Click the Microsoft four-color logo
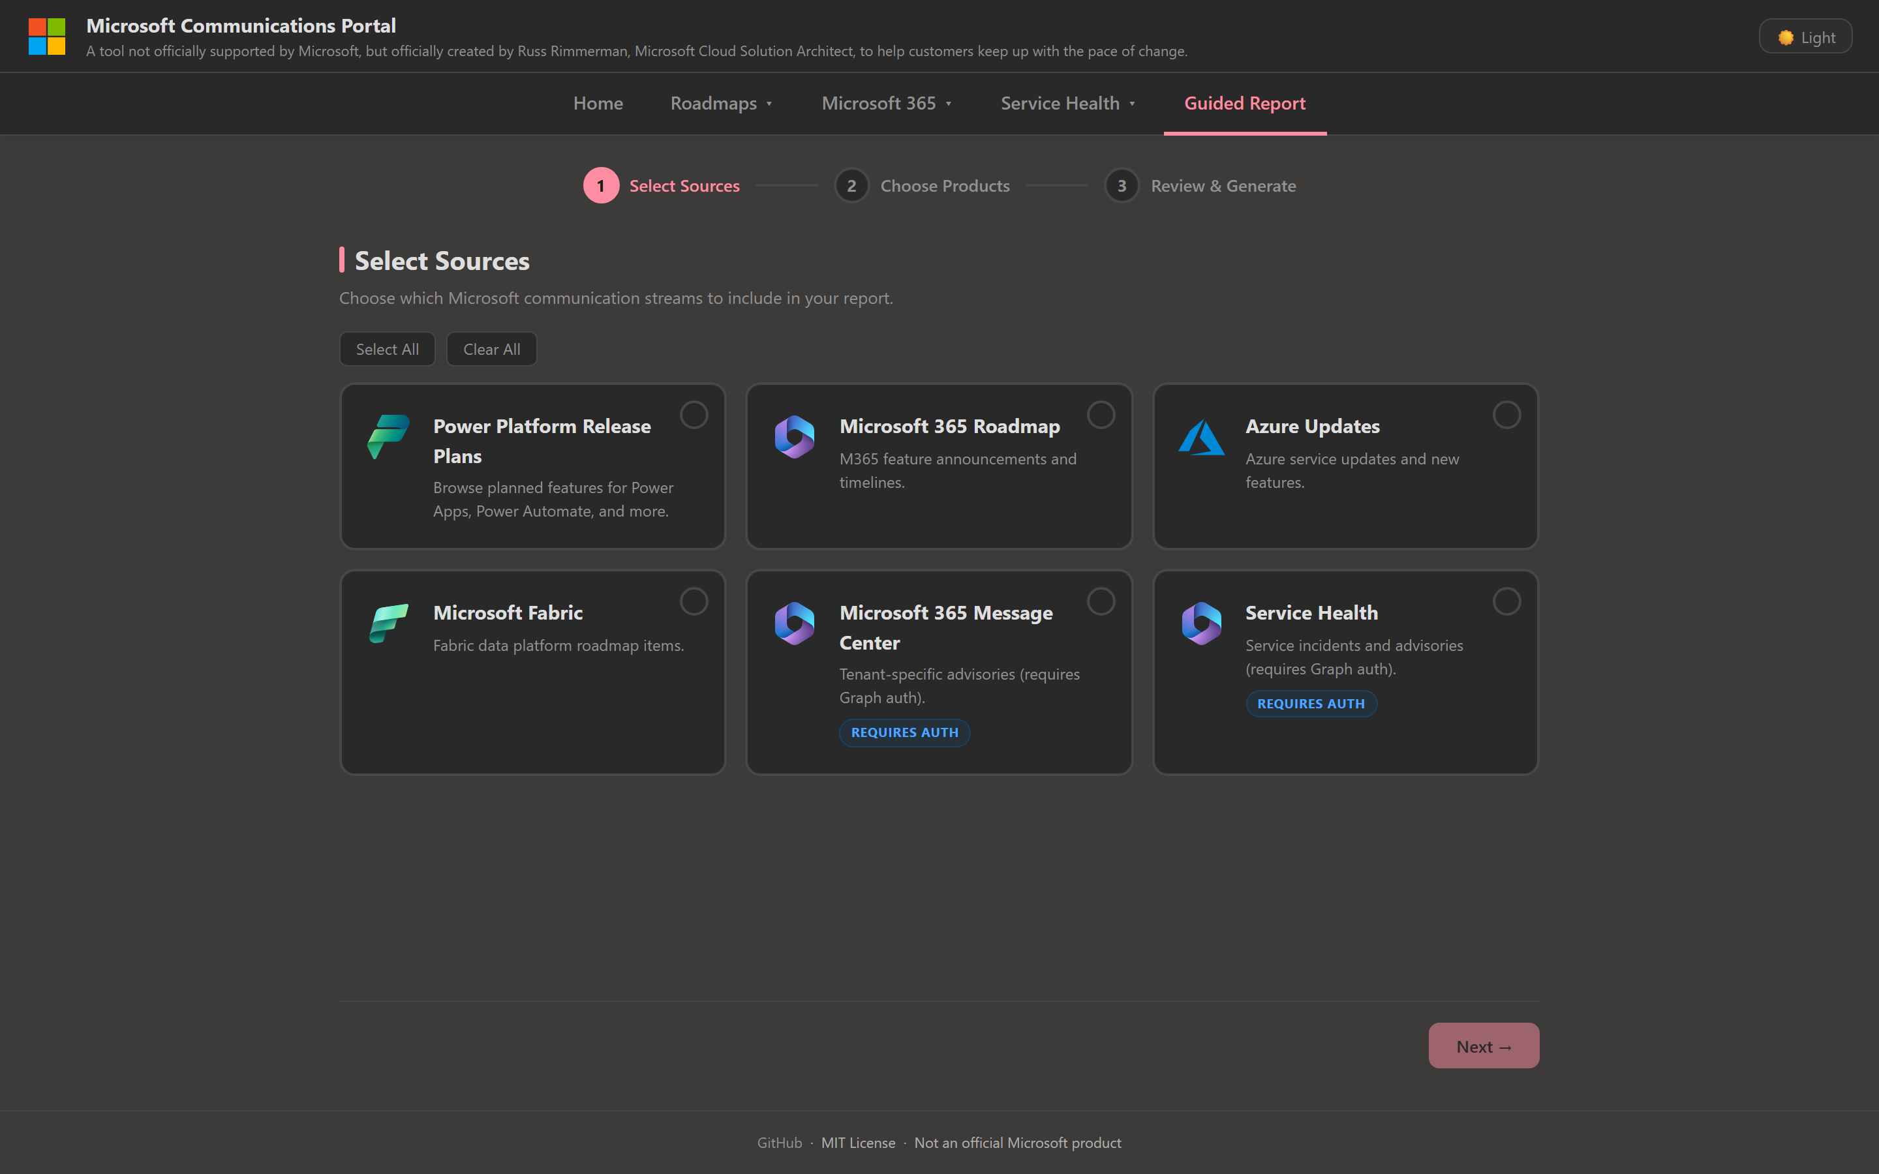The width and height of the screenshot is (1879, 1174). click(46, 37)
